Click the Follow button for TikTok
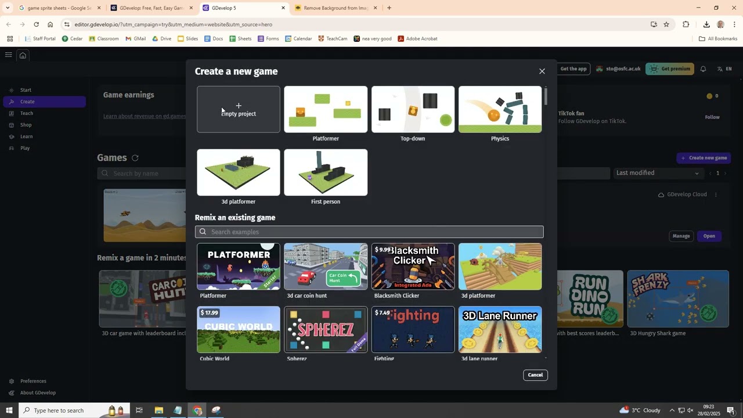Image resolution: width=743 pixels, height=418 pixels. (x=712, y=117)
